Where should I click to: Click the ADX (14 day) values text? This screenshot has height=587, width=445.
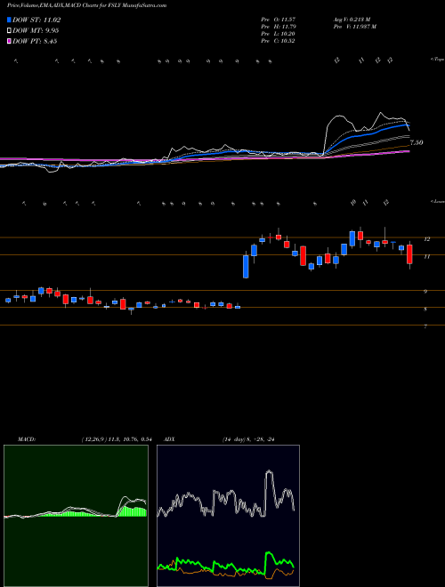[x=248, y=439]
